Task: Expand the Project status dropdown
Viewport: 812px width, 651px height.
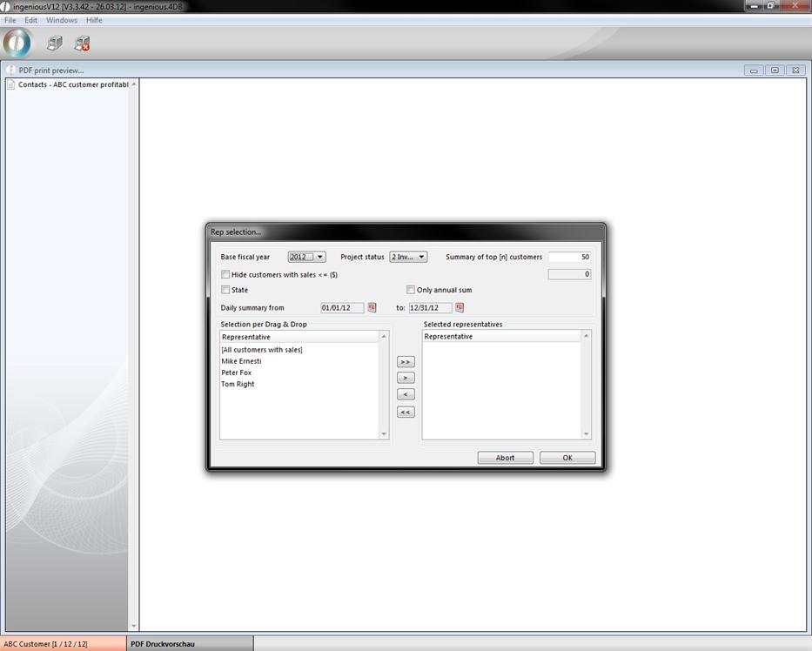Action: [x=408, y=257]
